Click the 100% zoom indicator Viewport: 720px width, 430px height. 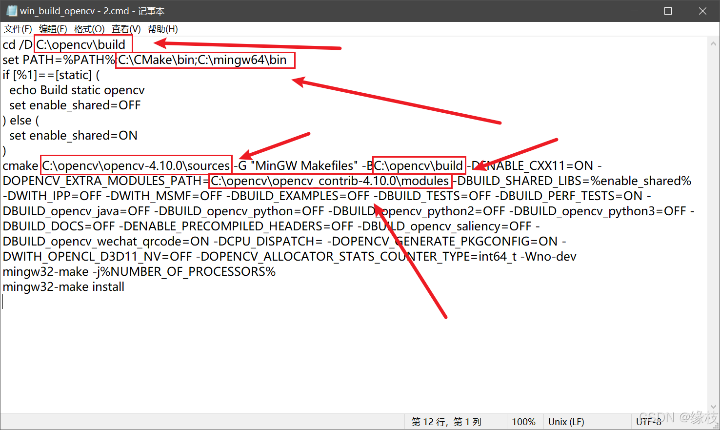click(x=524, y=421)
